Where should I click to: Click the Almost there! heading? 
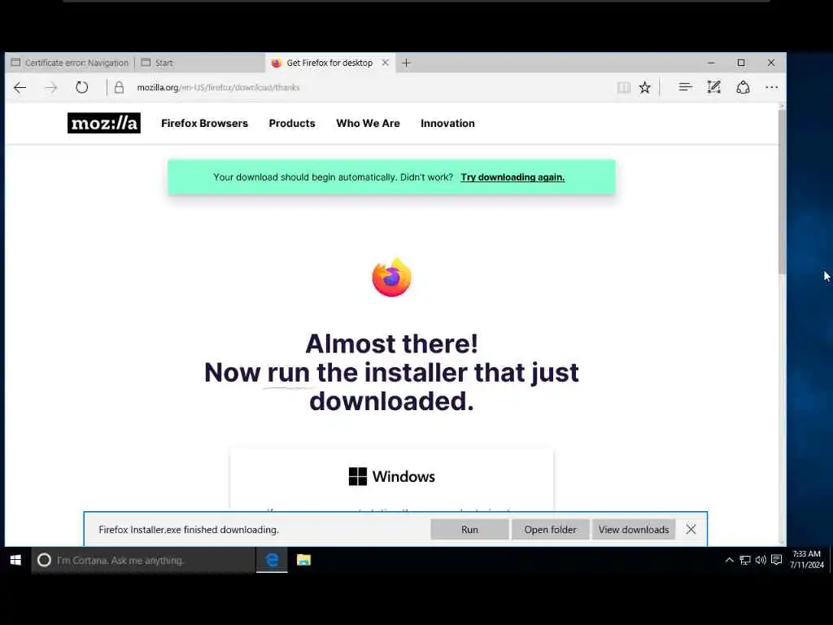391,343
